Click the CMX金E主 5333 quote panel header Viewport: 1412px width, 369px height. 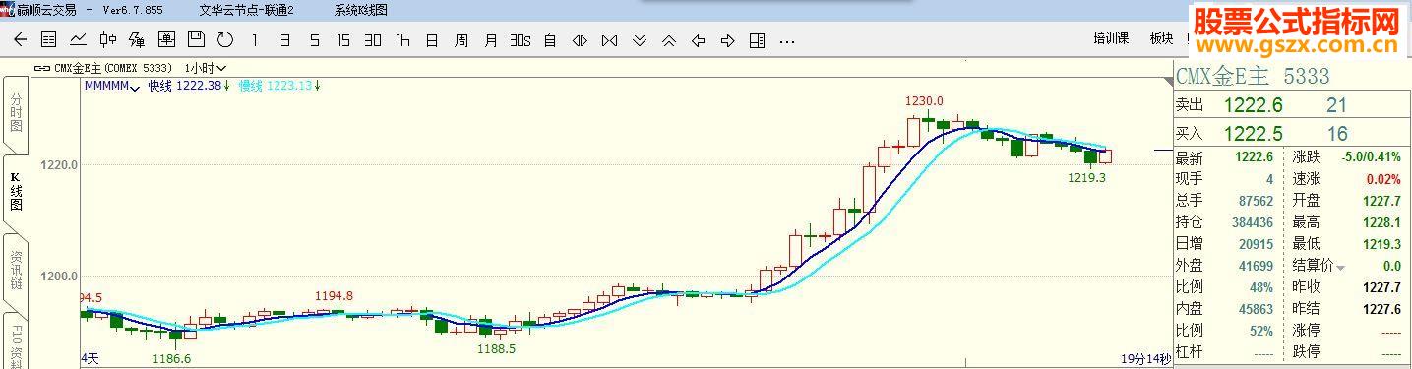[1253, 76]
